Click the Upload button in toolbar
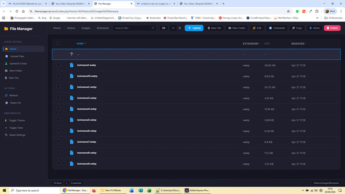Screen dimensions: 345x194 click(x=194, y=28)
